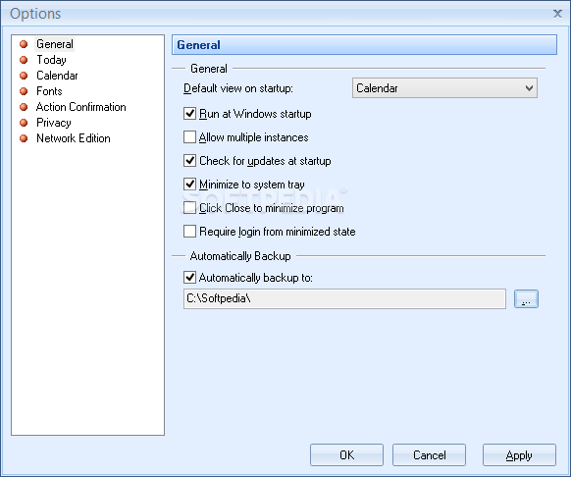Cancel the Options dialog
Viewport: 571px width, 477px height.
(429, 454)
